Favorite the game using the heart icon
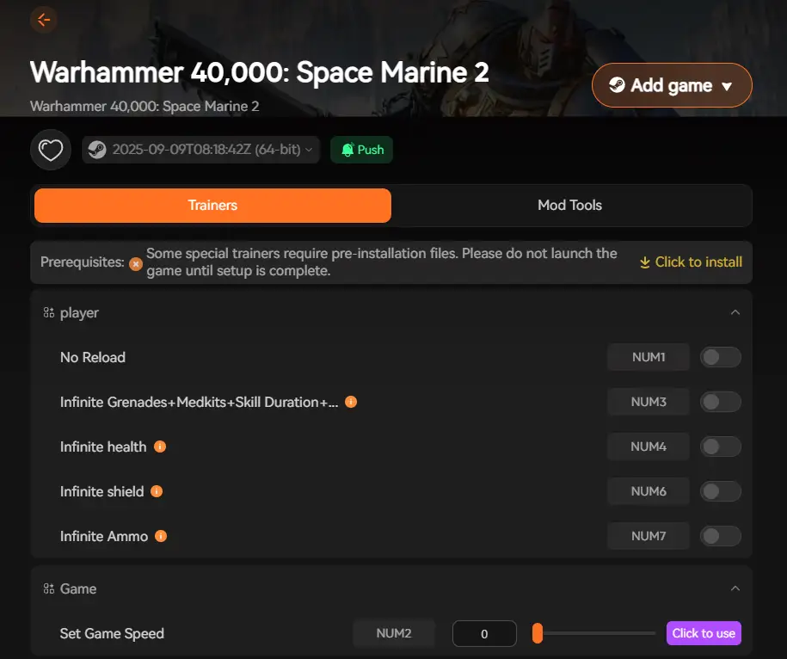Viewport: 787px width, 659px height. [50, 149]
